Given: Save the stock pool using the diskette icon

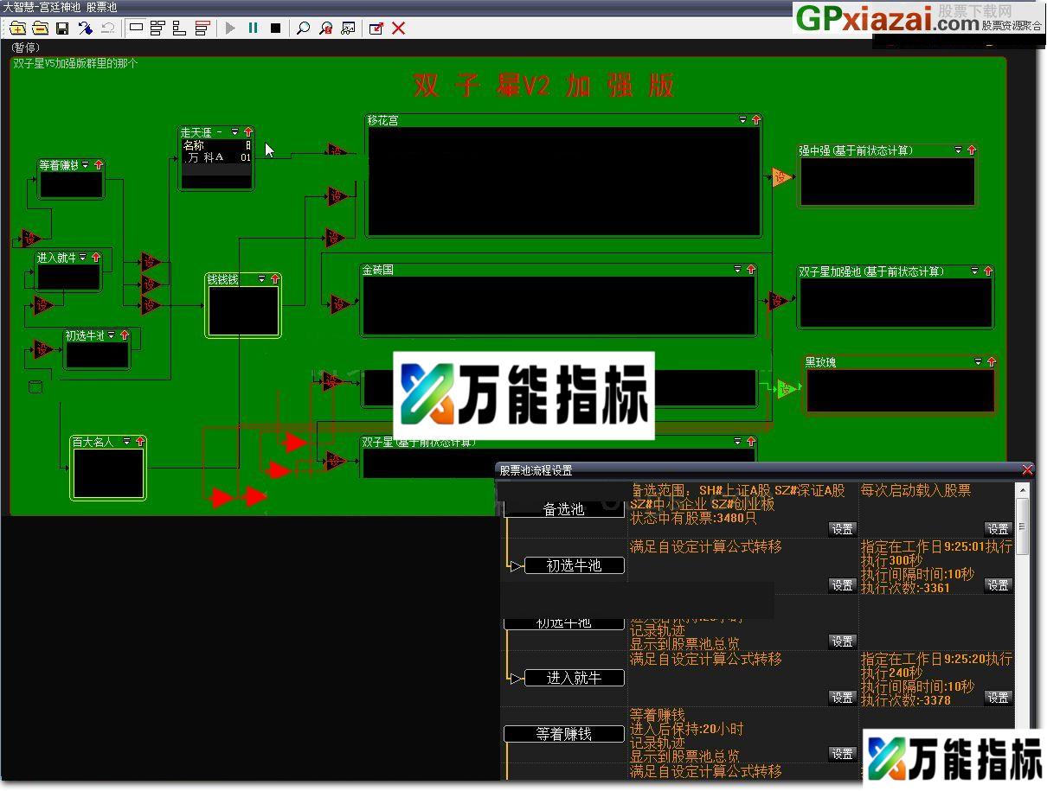Looking at the screenshot, I should (x=62, y=29).
